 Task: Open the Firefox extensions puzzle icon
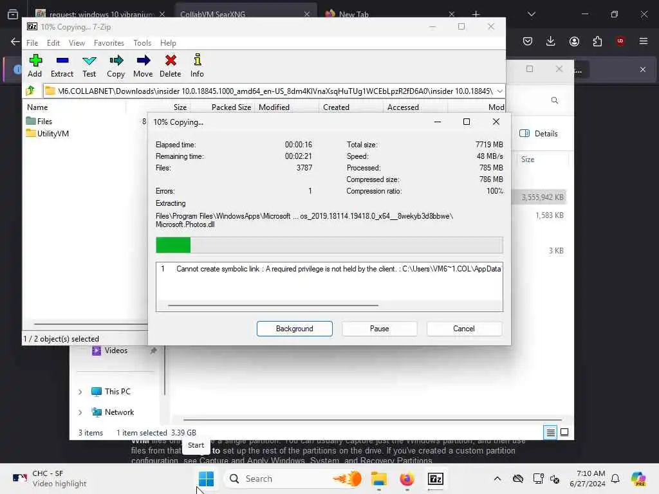tap(597, 41)
